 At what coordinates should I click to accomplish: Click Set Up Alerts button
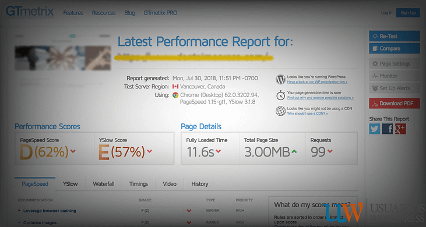coord(395,88)
